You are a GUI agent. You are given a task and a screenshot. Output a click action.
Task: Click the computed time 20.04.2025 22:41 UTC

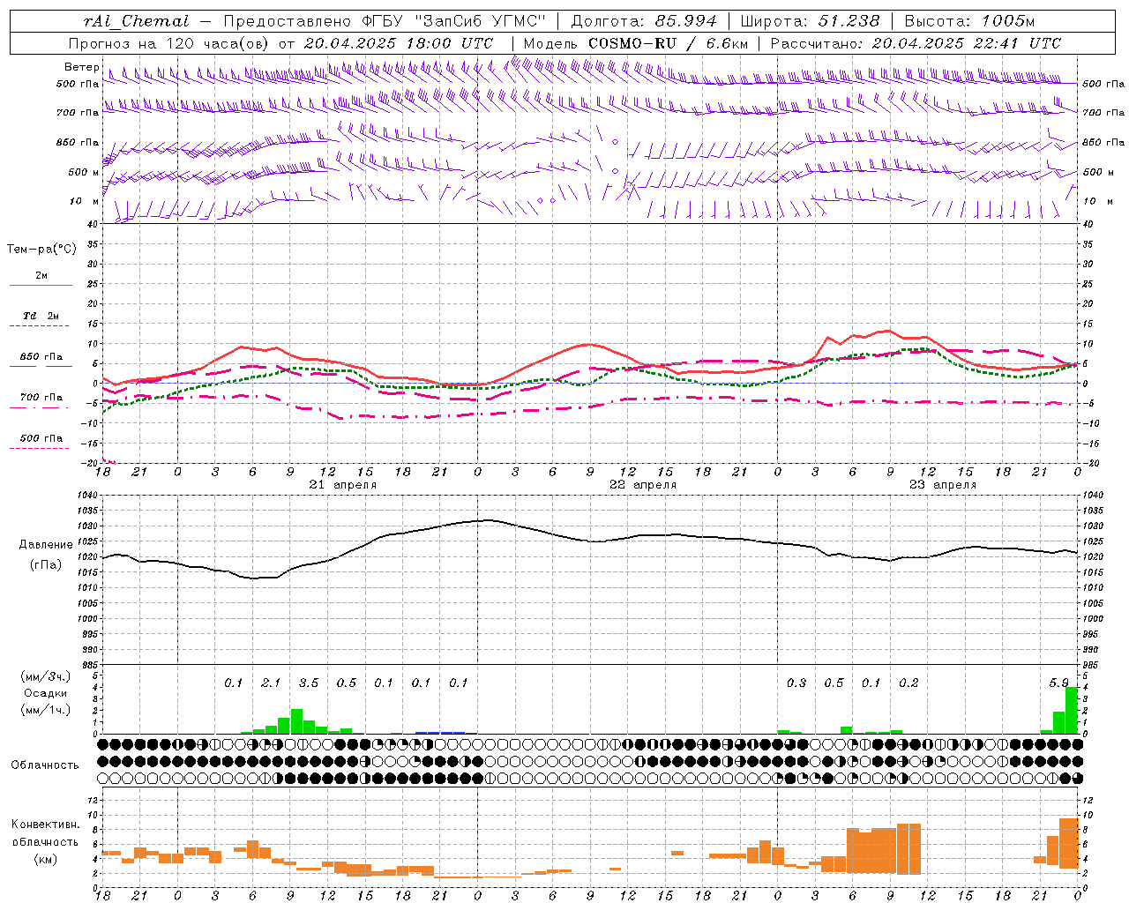tap(966, 42)
